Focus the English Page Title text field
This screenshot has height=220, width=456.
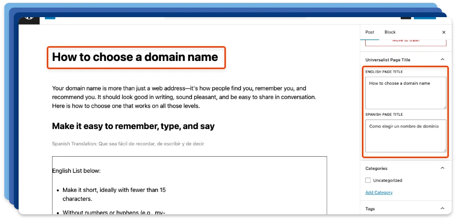pos(405,93)
